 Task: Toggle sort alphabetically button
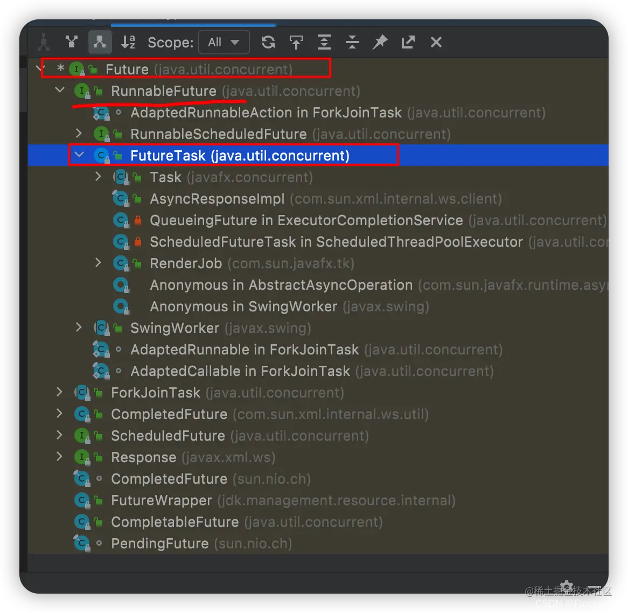128,42
